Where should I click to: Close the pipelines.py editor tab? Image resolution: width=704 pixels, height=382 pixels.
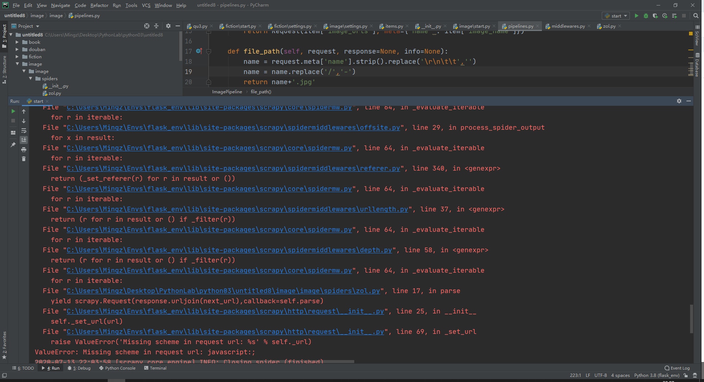coord(537,26)
